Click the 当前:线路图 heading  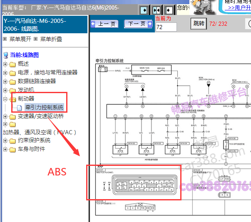24,55
